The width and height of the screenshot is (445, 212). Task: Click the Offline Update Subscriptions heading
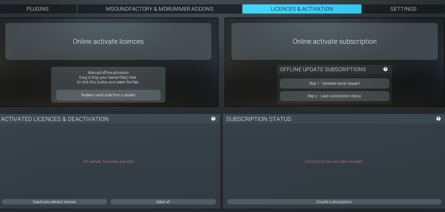pyautogui.click(x=323, y=69)
